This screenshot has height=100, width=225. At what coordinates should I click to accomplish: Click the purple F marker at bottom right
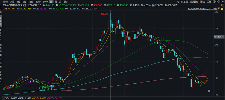tap(209, 91)
